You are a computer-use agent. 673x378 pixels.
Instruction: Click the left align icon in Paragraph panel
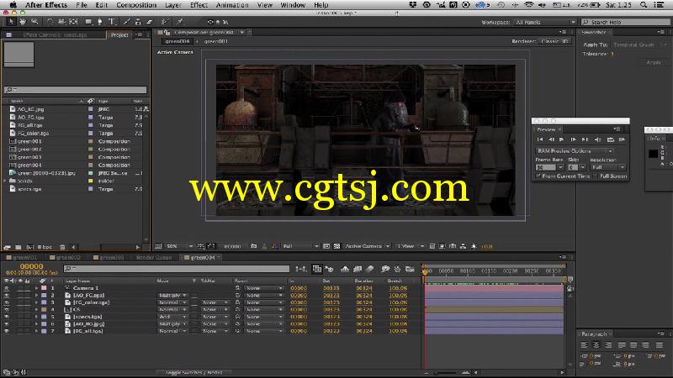[585, 344]
